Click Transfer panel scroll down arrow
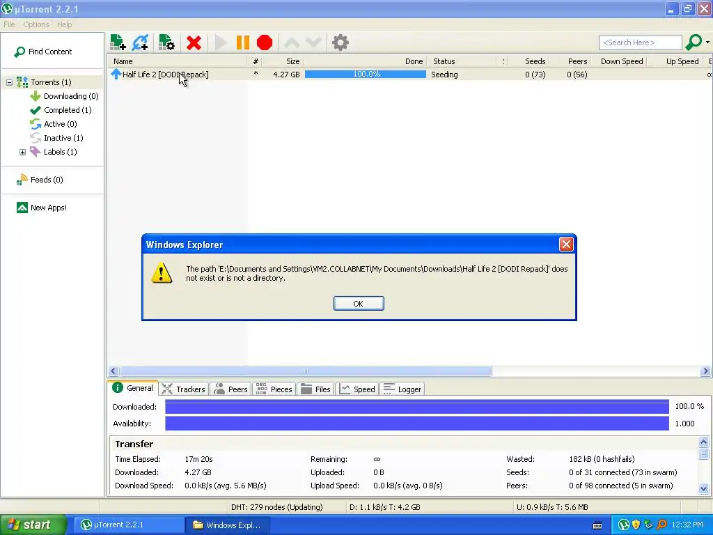 click(x=703, y=489)
